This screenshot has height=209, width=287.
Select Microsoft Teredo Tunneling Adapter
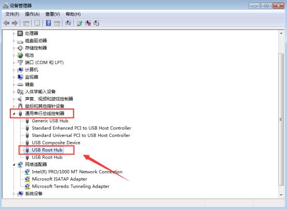[71, 187]
